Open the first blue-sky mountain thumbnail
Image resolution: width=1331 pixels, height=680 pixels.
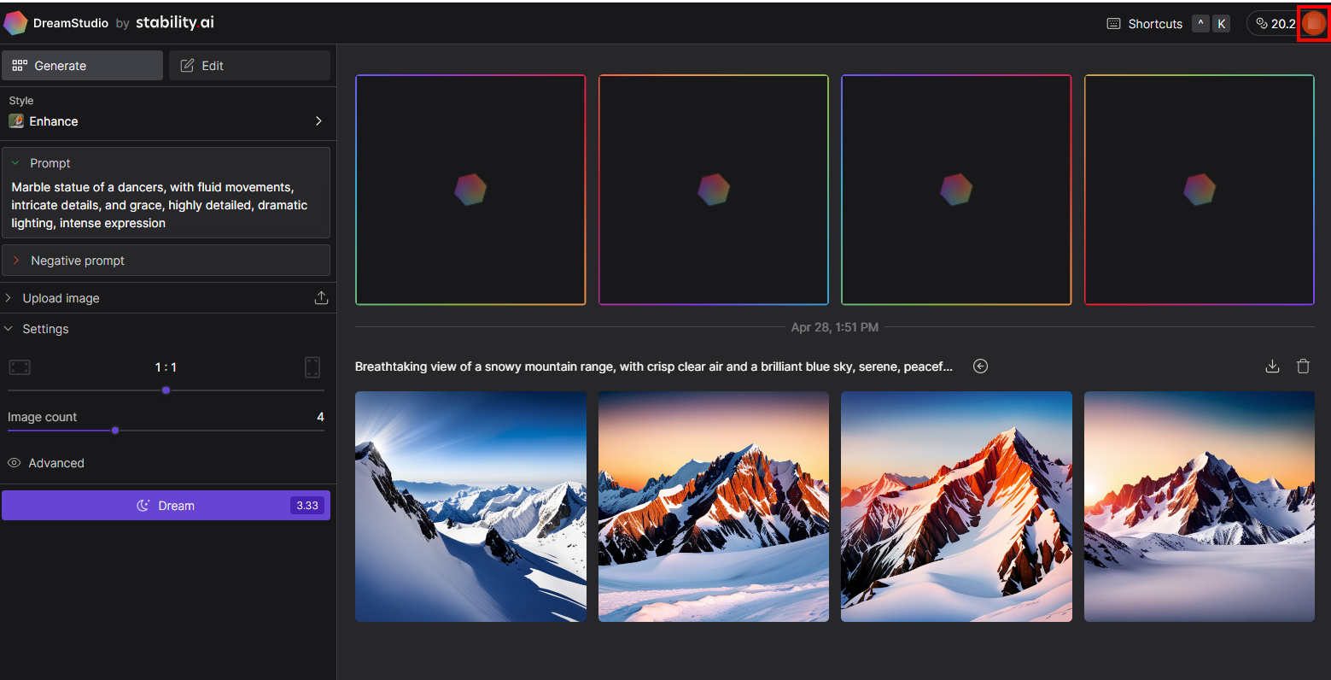click(x=470, y=507)
